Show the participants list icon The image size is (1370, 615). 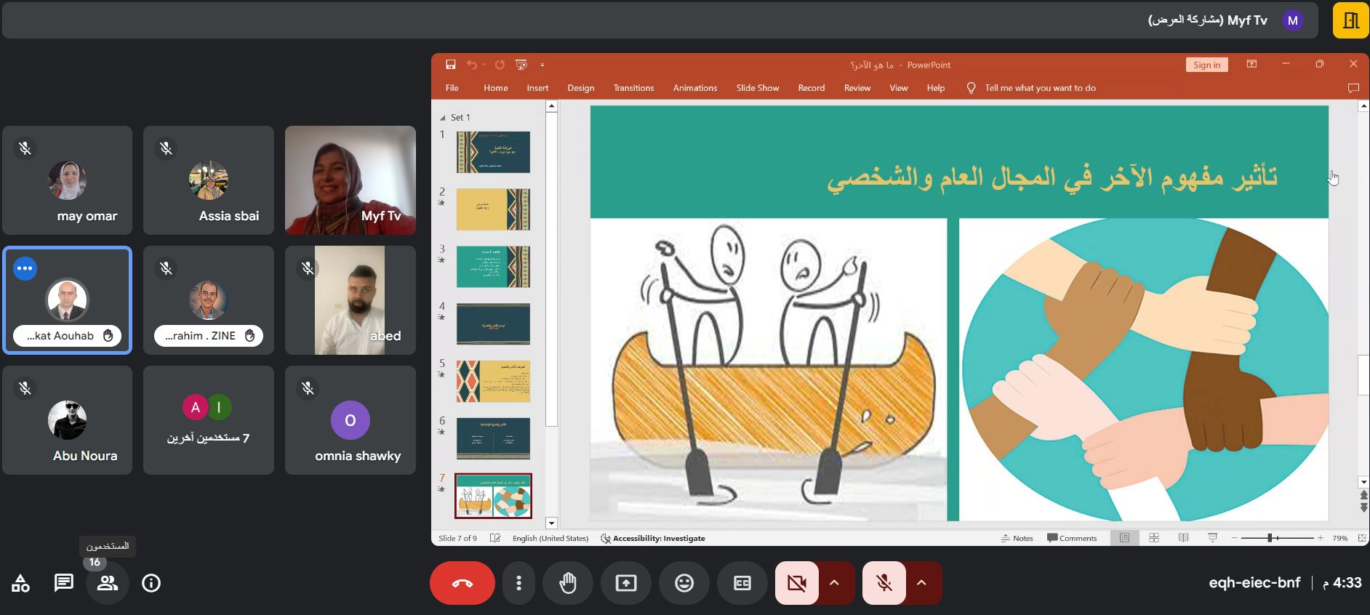108,583
